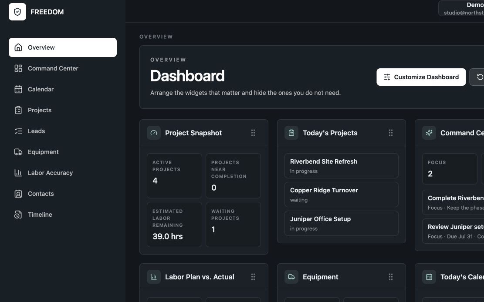
Task: Click the FREEDOM brand name
Action: point(47,12)
